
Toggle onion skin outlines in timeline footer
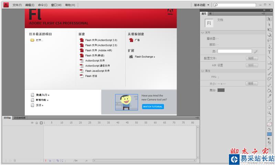tap(54, 161)
